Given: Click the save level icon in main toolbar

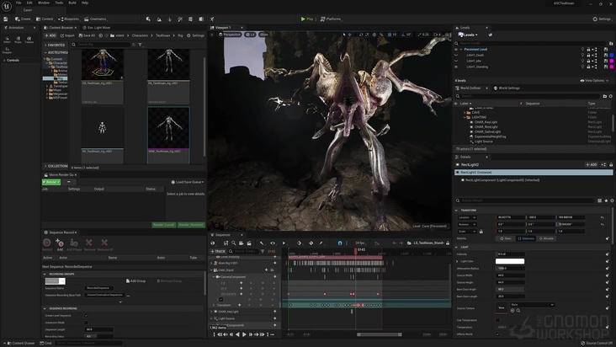Looking at the screenshot, I should pyautogui.click(x=6, y=19).
